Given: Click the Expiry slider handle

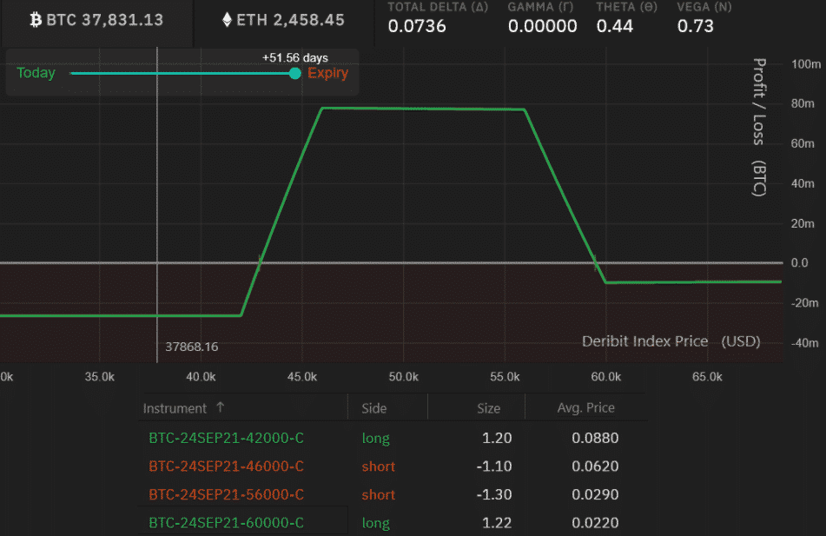Looking at the screenshot, I should pos(294,74).
